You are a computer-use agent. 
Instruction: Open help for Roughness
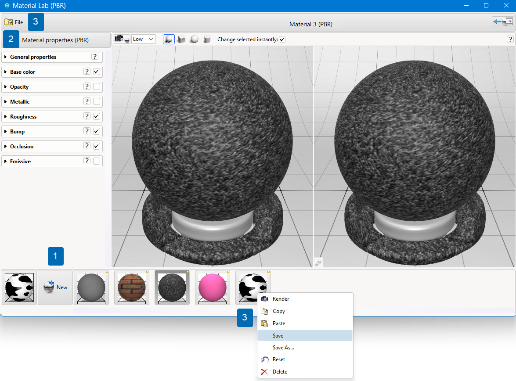coord(87,116)
